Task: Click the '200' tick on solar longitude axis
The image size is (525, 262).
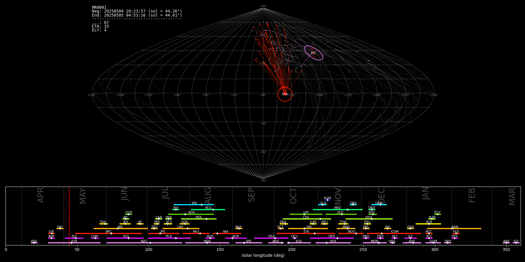Action: point(292,249)
